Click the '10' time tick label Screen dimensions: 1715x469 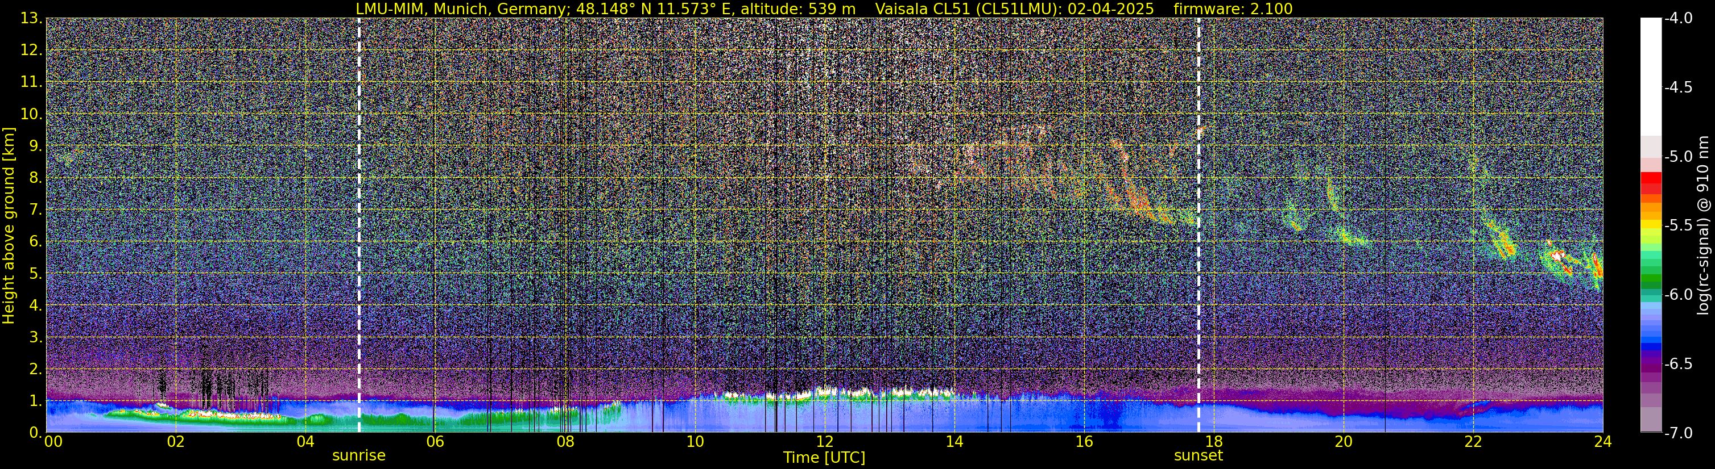tap(695, 442)
